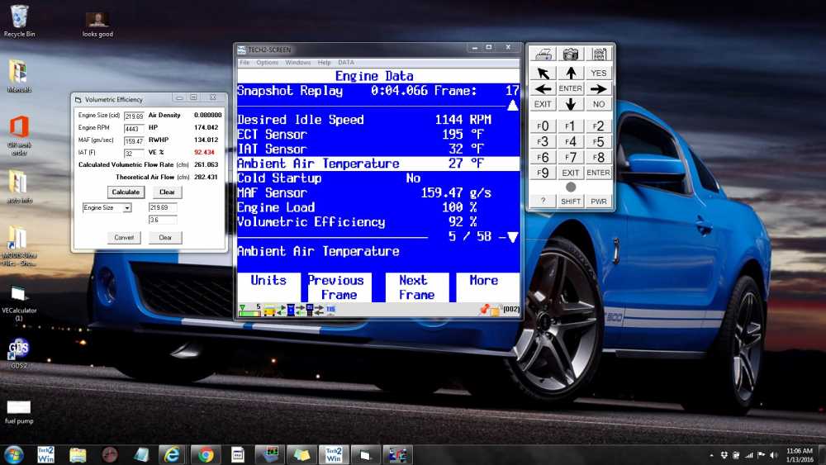The image size is (826, 465).
Task: Click the camera snapshot icon on keypad
Action: 571,55
